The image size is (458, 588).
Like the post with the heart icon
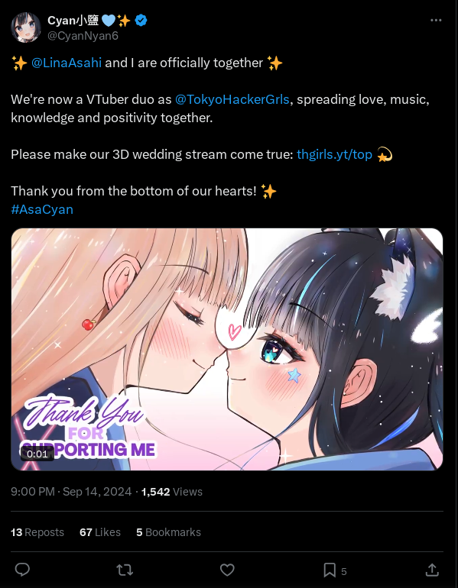[227, 570]
